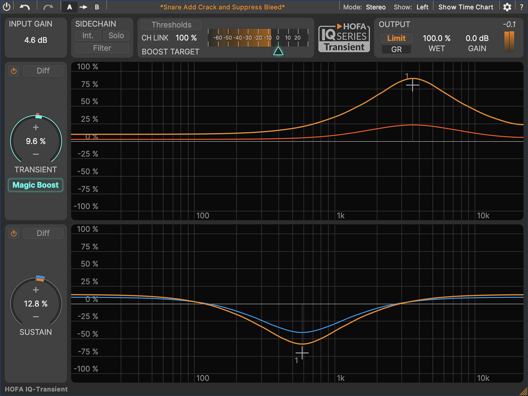Toggle the sustain section power button
The image size is (528, 396).
click(x=14, y=233)
